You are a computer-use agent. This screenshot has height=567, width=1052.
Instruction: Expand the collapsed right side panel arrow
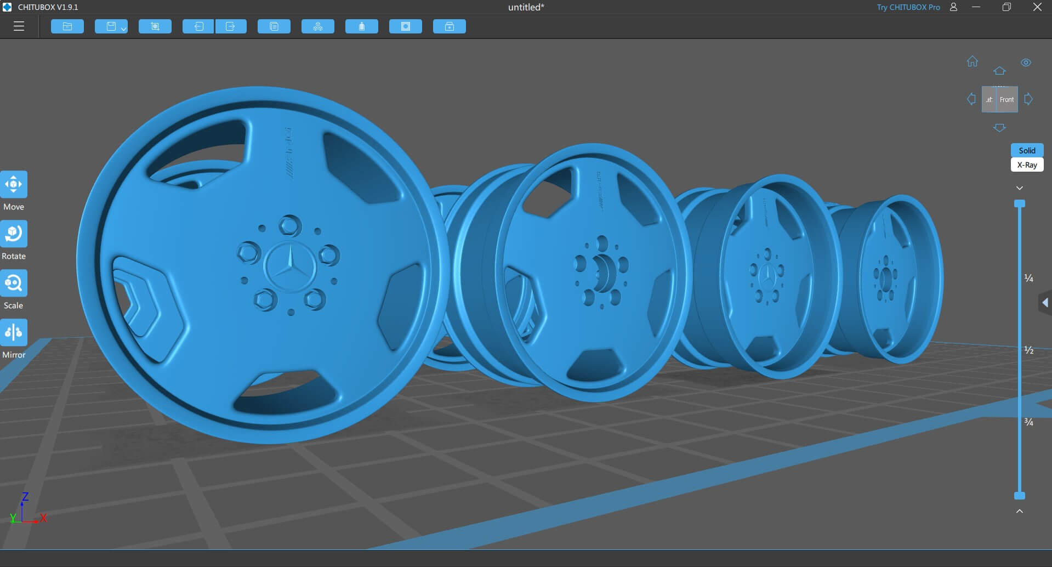[1045, 303]
